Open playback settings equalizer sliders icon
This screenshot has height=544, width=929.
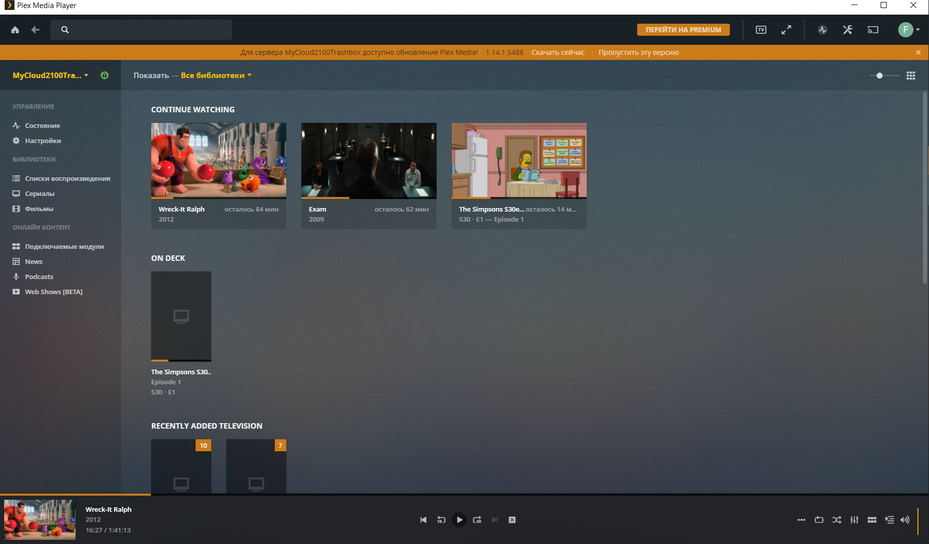(854, 520)
